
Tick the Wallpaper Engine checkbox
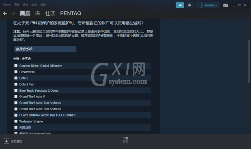click(16, 121)
